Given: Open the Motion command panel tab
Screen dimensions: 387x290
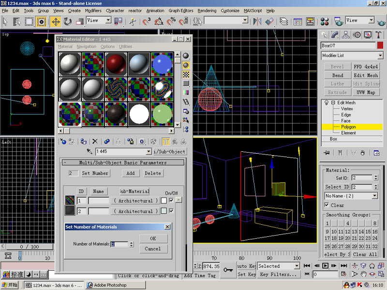Looking at the screenshot, I should click(357, 35).
